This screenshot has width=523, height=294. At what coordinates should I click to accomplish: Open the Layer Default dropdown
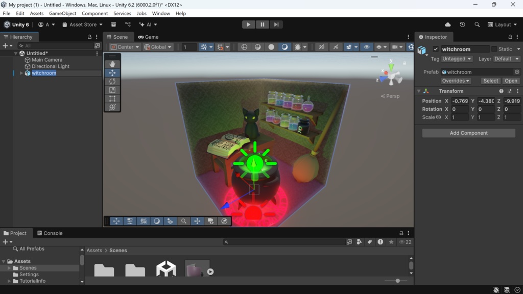point(506,59)
